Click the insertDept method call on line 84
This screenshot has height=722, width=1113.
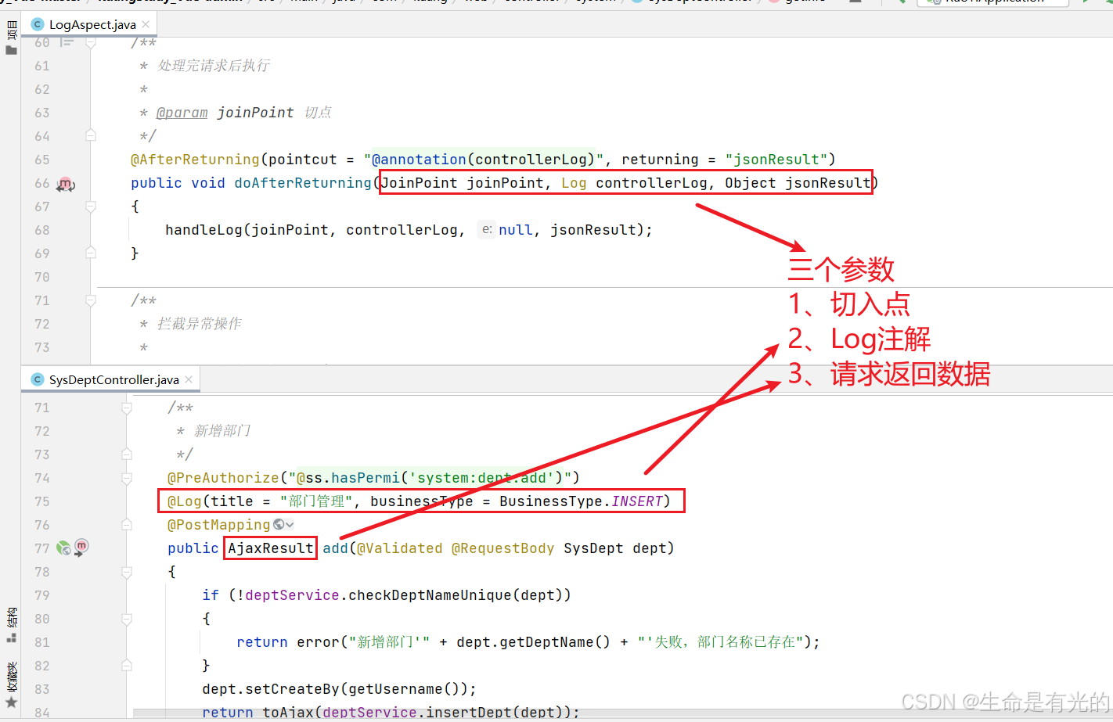point(468,713)
